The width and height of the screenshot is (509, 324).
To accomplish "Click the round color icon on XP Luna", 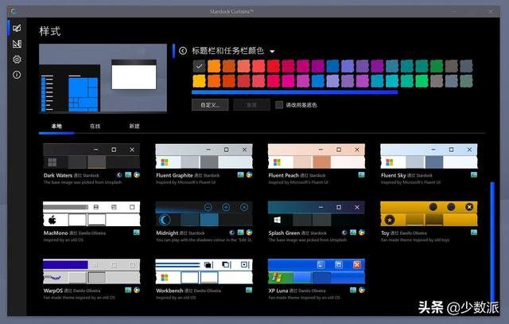I will [x=362, y=290].
